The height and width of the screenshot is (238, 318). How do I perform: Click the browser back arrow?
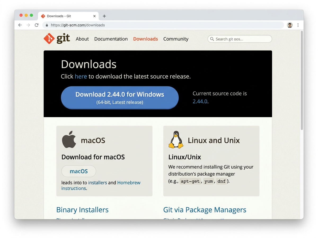[20, 25]
